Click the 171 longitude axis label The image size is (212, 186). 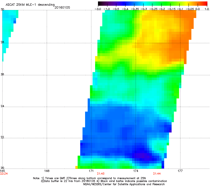point(91,171)
